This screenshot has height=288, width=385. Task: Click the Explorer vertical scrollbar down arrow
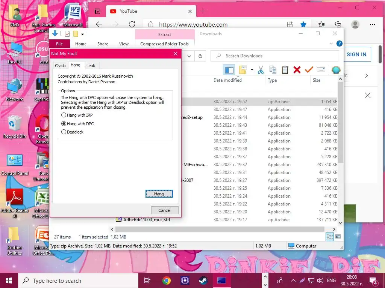340,223
